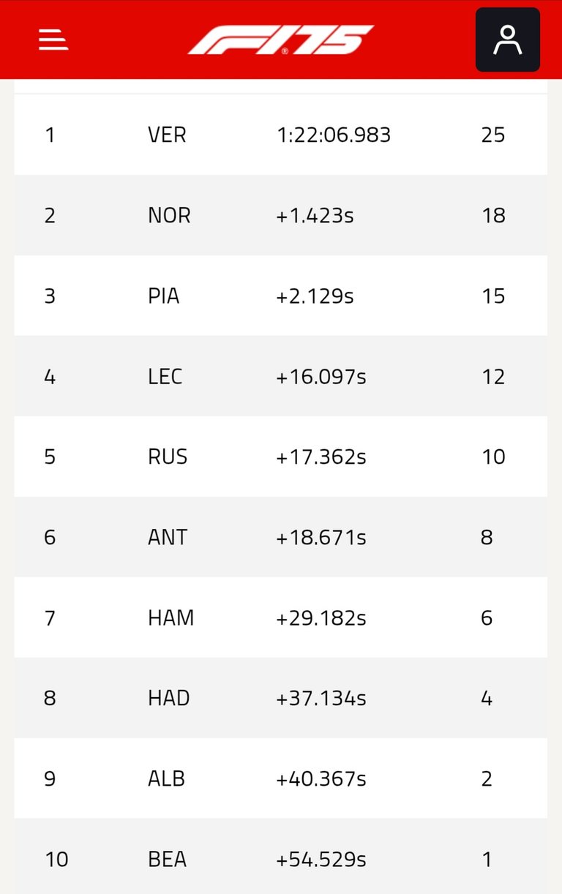This screenshot has width=562, height=894.
Task: Tap the HAD driver entry
Action: pos(169,698)
